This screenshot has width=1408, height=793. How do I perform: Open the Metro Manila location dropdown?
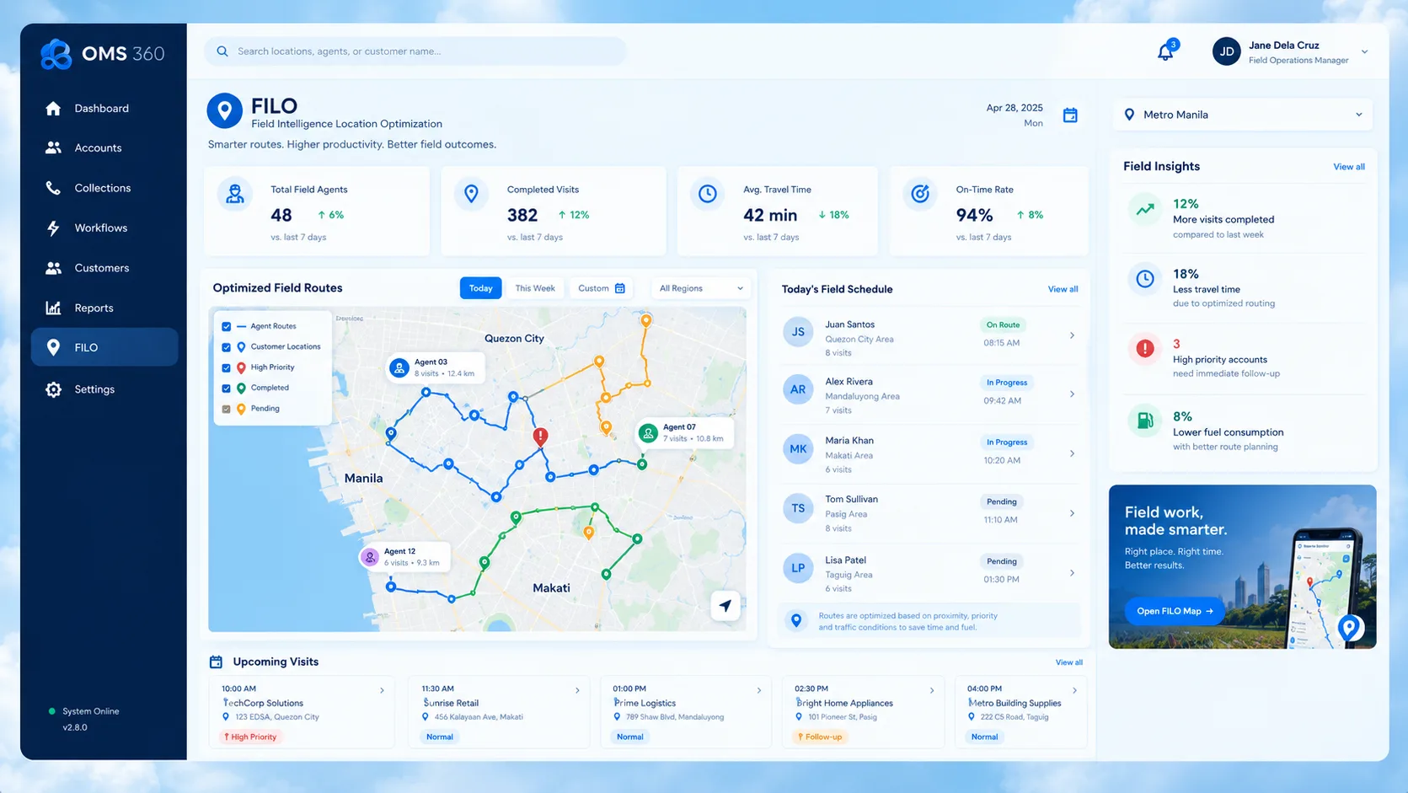(1243, 115)
